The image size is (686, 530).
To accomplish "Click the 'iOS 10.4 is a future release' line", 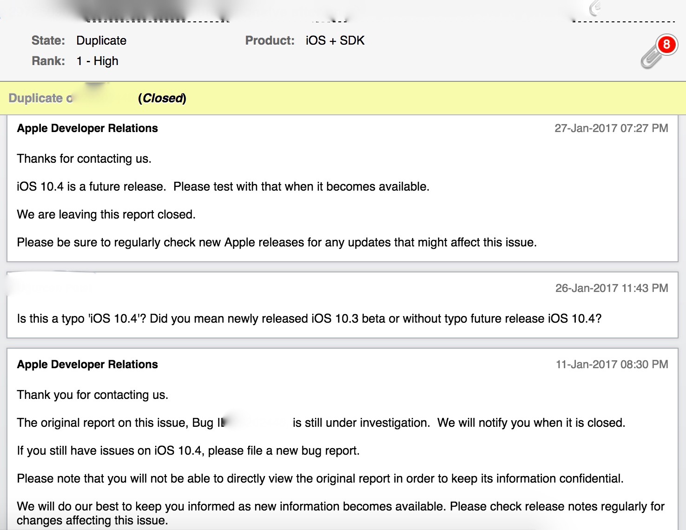I will click(223, 186).
